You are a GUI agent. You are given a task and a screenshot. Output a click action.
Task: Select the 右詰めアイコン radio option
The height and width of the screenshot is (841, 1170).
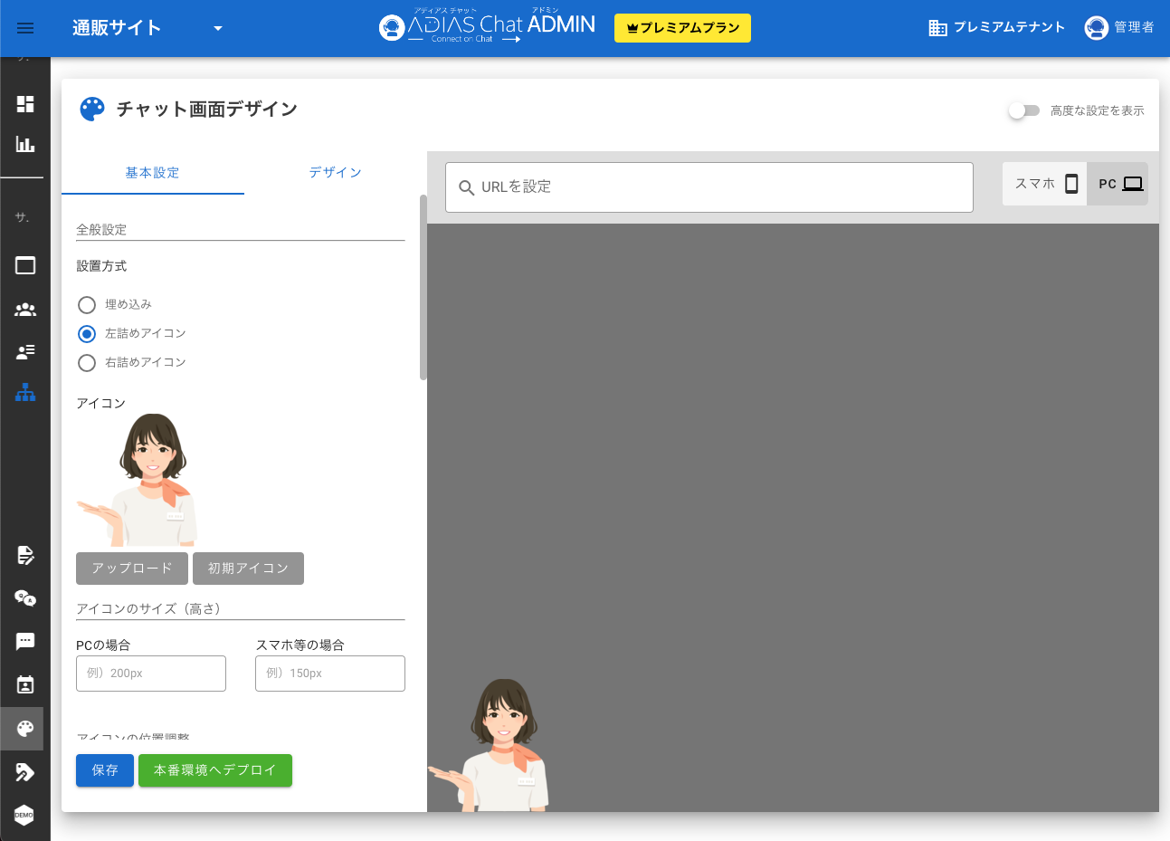[87, 363]
